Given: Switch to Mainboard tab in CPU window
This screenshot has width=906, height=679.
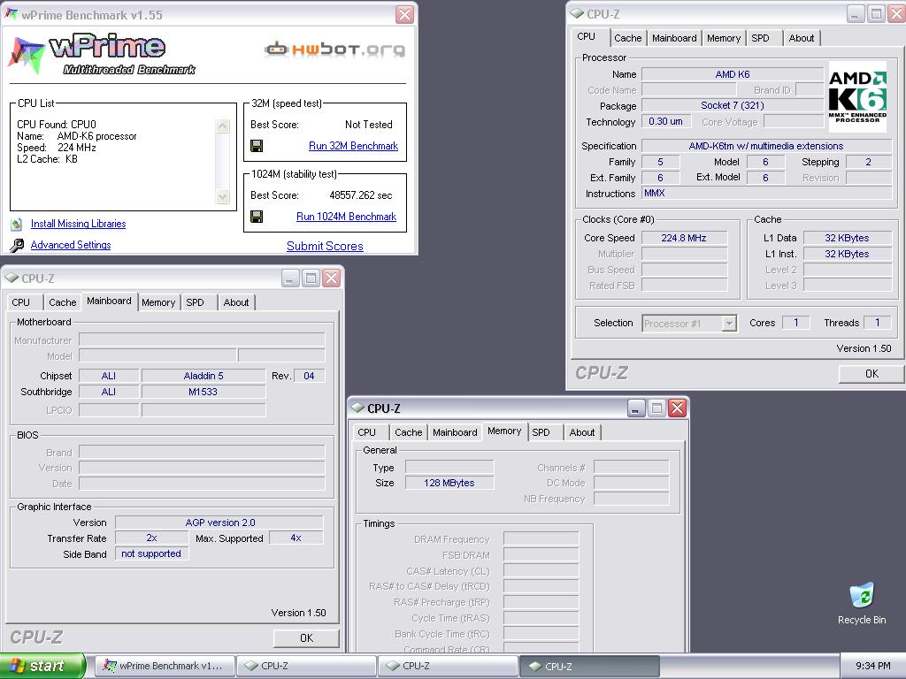Looking at the screenshot, I should coord(673,38).
